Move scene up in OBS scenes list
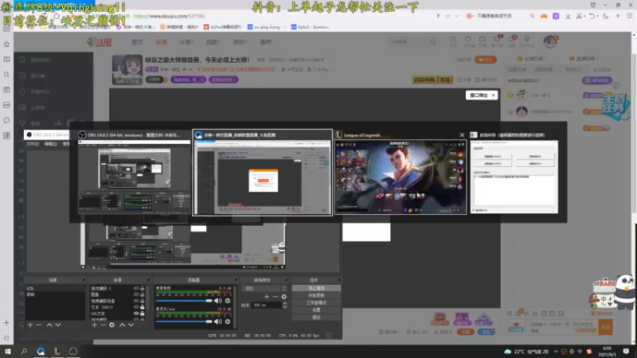Screen dimensions: 637x358 tap(49, 325)
